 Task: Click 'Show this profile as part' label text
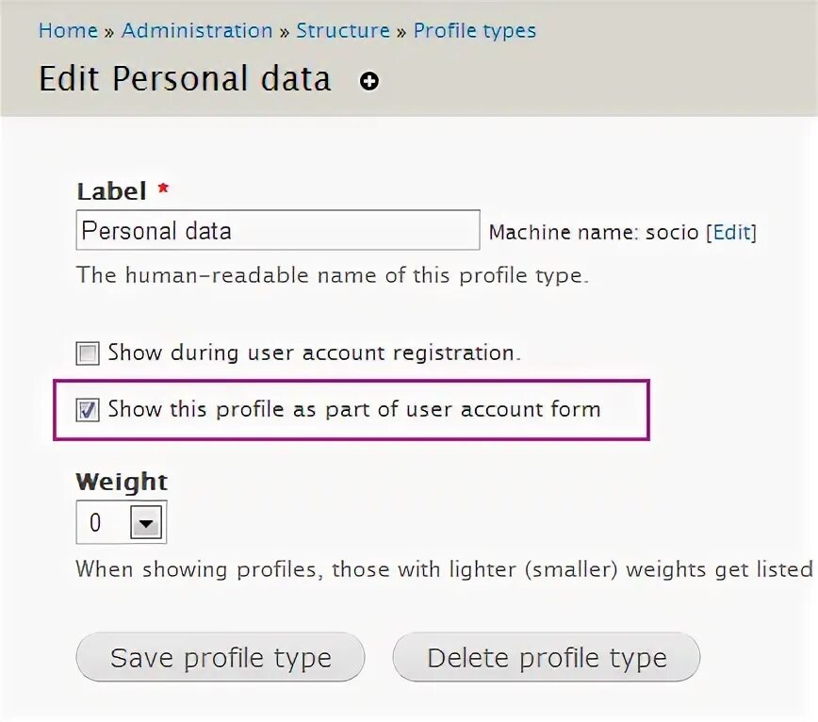click(x=354, y=409)
